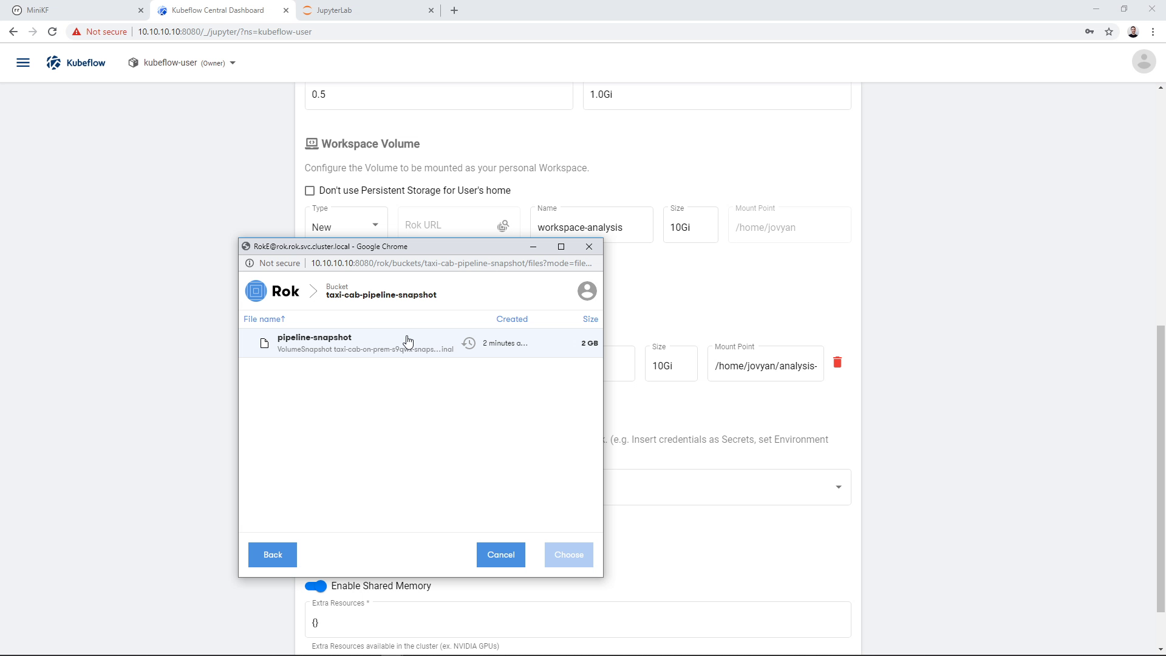This screenshot has width=1166, height=656.
Task: Expand the configurations dropdown arrow
Action: click(x=838, y=487)
